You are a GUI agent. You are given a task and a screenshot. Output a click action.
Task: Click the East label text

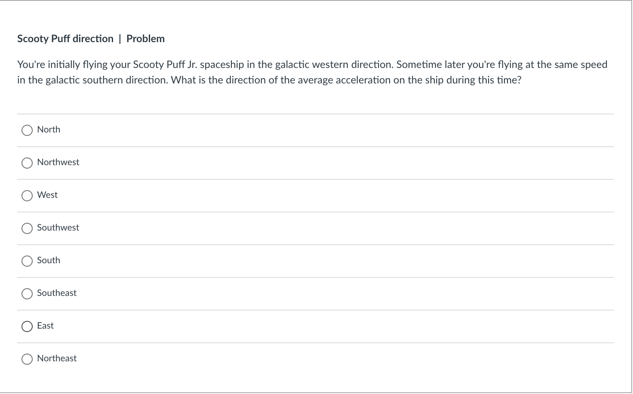[45, 326]
